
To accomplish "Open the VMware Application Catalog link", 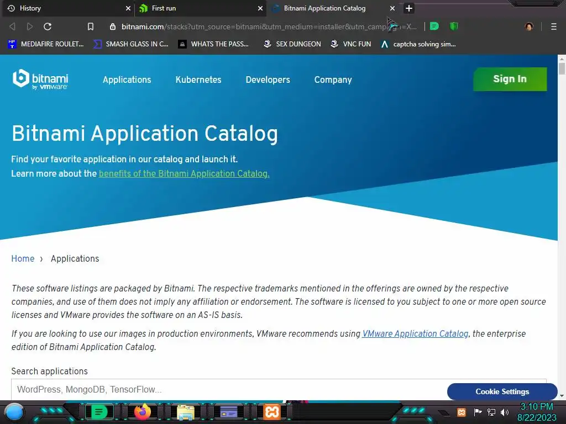I will coord(415,333).
